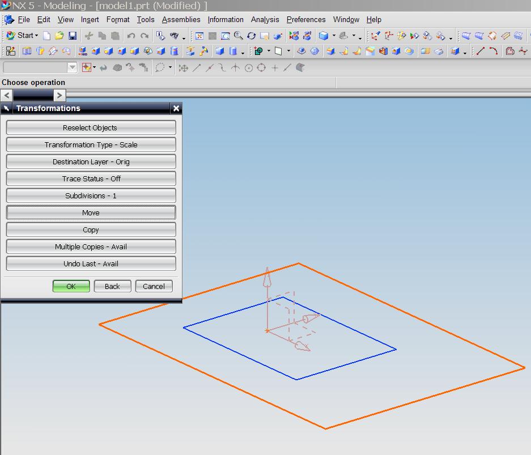Image resolution: width=531 pixels, height=455 pixels.
Task: Click the shaded rendering style cube icon
Action: [324, 36]
